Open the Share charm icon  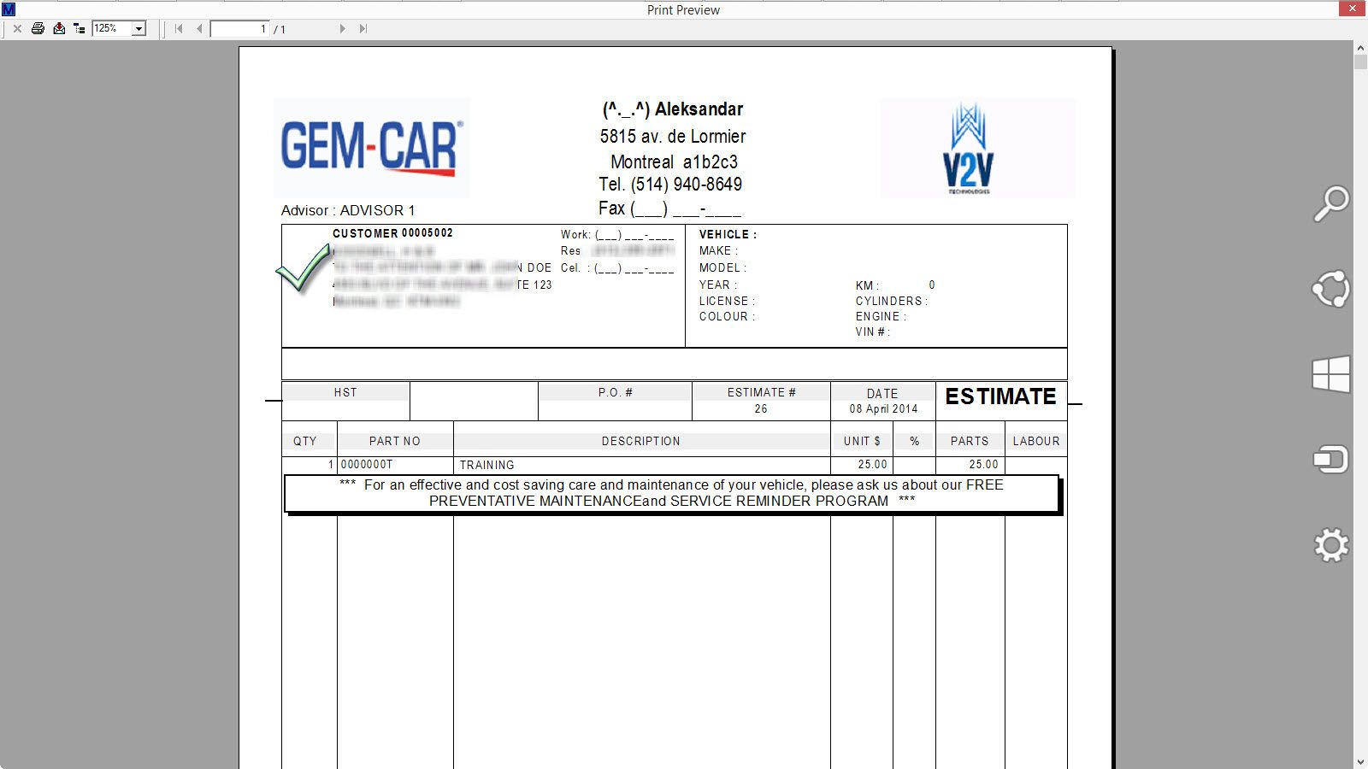[x=1331, y=289]
